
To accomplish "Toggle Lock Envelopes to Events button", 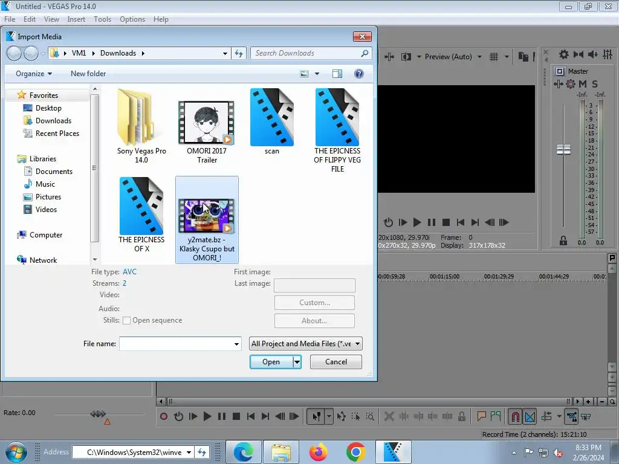I will point(572,416).
